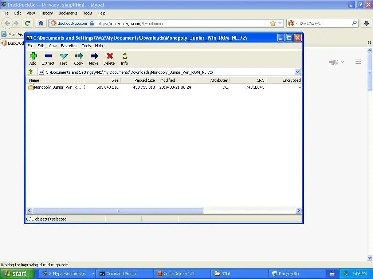The height and width of the screenshot is (279, 373).
Task: Open the Mypal History menu
Action: pos(46,13)
